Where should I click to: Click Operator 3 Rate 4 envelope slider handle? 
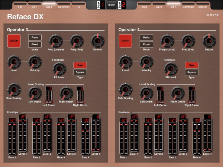(x=85, y=130)
